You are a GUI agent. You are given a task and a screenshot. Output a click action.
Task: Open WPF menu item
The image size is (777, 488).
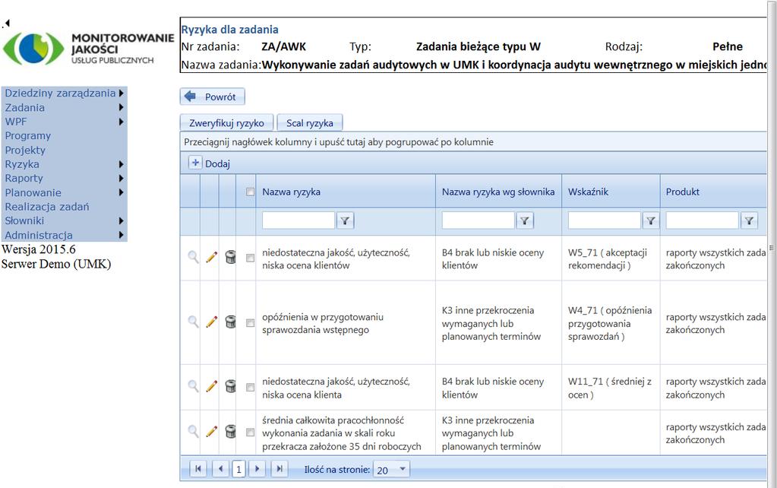(x=16, y=122)
